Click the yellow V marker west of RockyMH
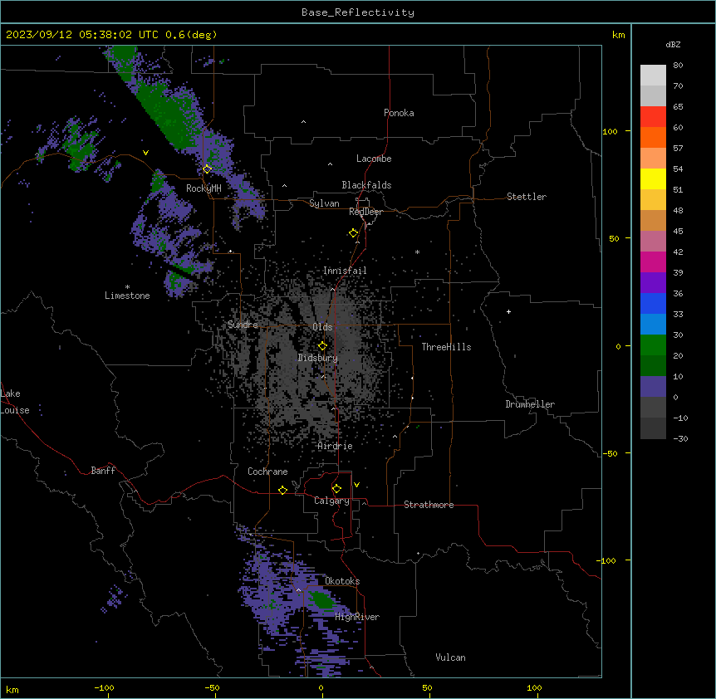The height and width of the screenshot is (699, 716). pyautogui.click(x=145, y=153)
